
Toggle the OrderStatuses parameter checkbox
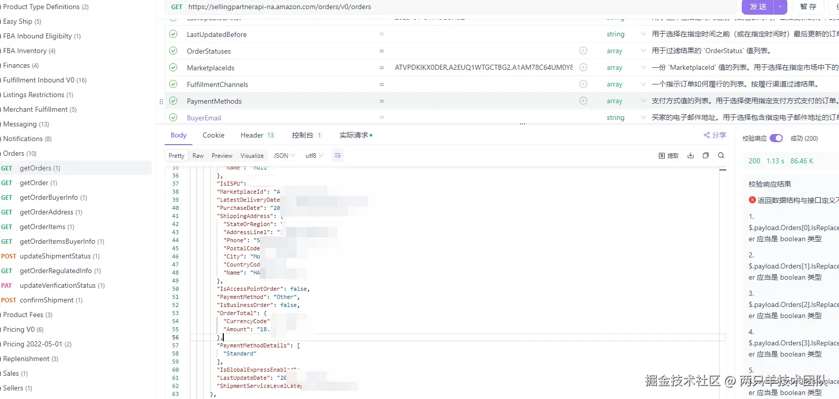[x=173, y=51]
